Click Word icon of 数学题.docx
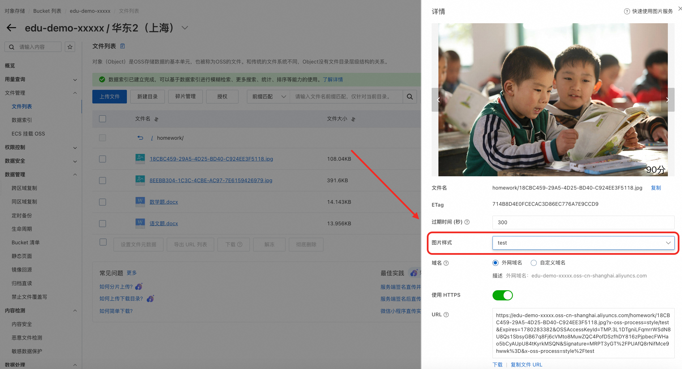 pos(140,202)
